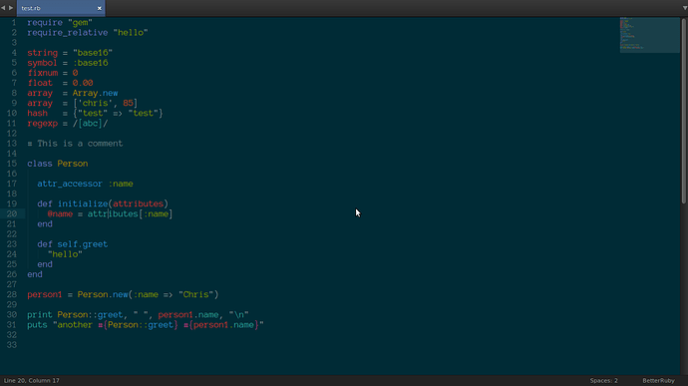Click line number 28 in gutter
Image resolution: width=688 pixels, height=386 pixels.
pos(11,294)
